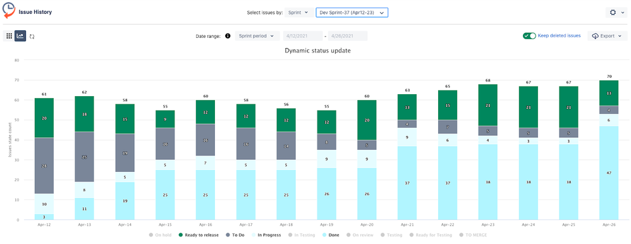This screenshot has width=631, height=244.
Task: Click the refresh data icon
Action: [x=32, y=36]
